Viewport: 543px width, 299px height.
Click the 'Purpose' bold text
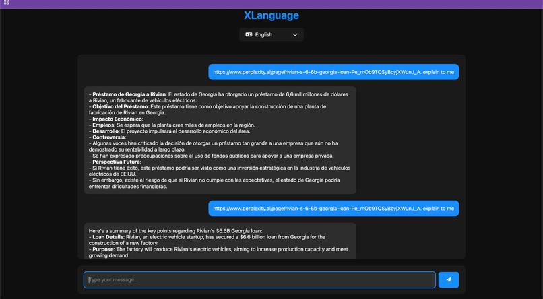click(x=103, y=249)
